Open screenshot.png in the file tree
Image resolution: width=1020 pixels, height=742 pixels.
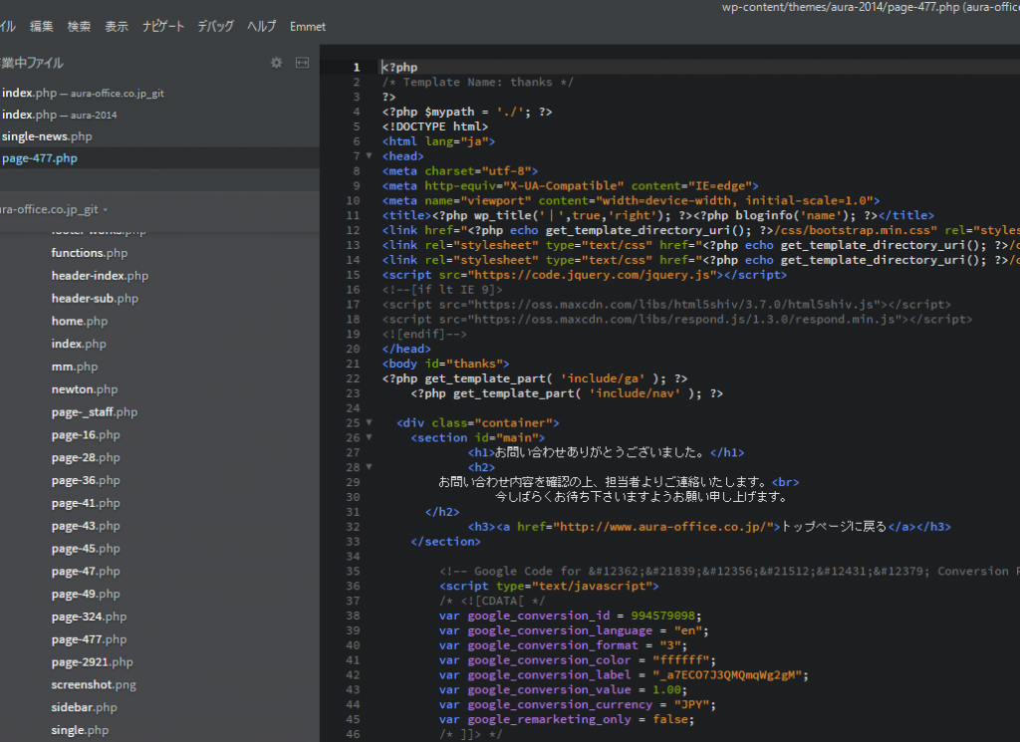pos(94,685)
